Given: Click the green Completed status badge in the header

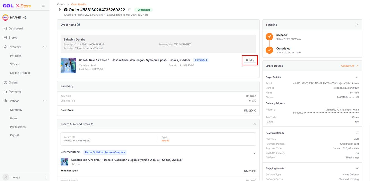Looking at the screenshot, I should 143,10.
